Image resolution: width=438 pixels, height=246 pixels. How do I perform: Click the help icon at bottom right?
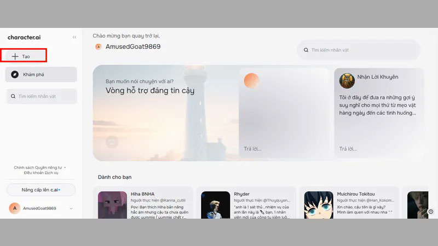431,212
